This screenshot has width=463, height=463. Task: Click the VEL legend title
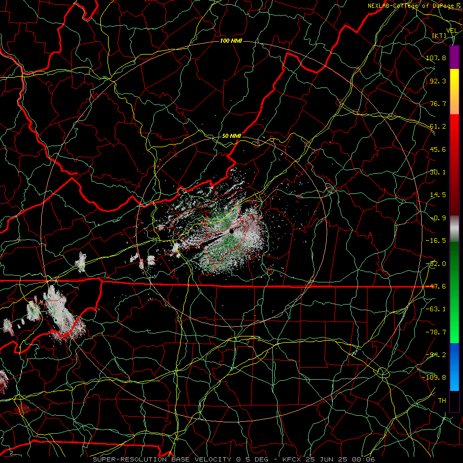[x=452, y=31]
